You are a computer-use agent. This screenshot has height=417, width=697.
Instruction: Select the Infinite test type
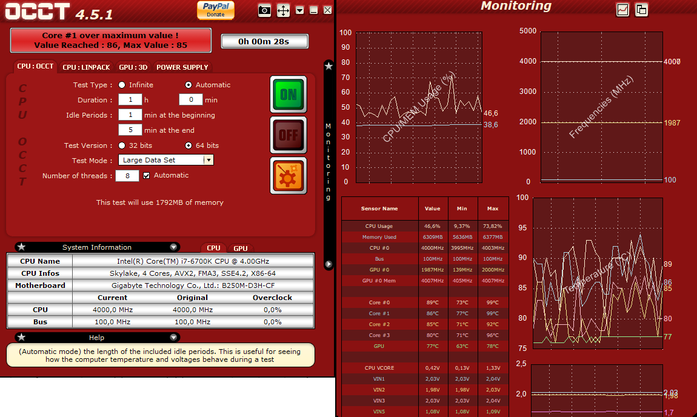(122, 85)
